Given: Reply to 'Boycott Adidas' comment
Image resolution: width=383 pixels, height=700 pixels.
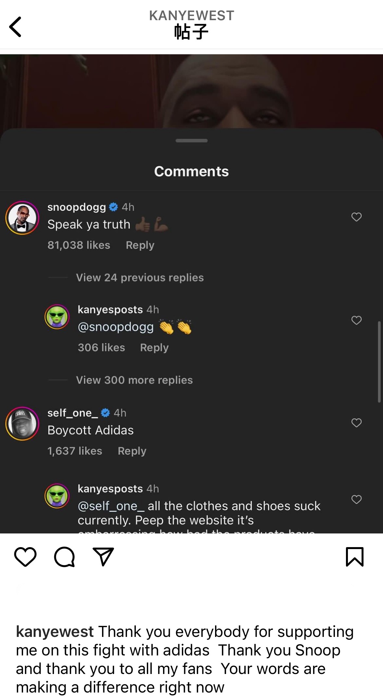Looking at the screenshot, I should [x=132, y=451].
